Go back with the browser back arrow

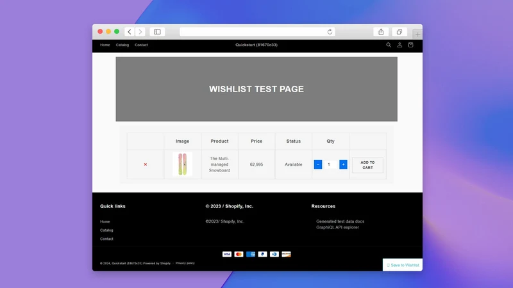point(130,31)
